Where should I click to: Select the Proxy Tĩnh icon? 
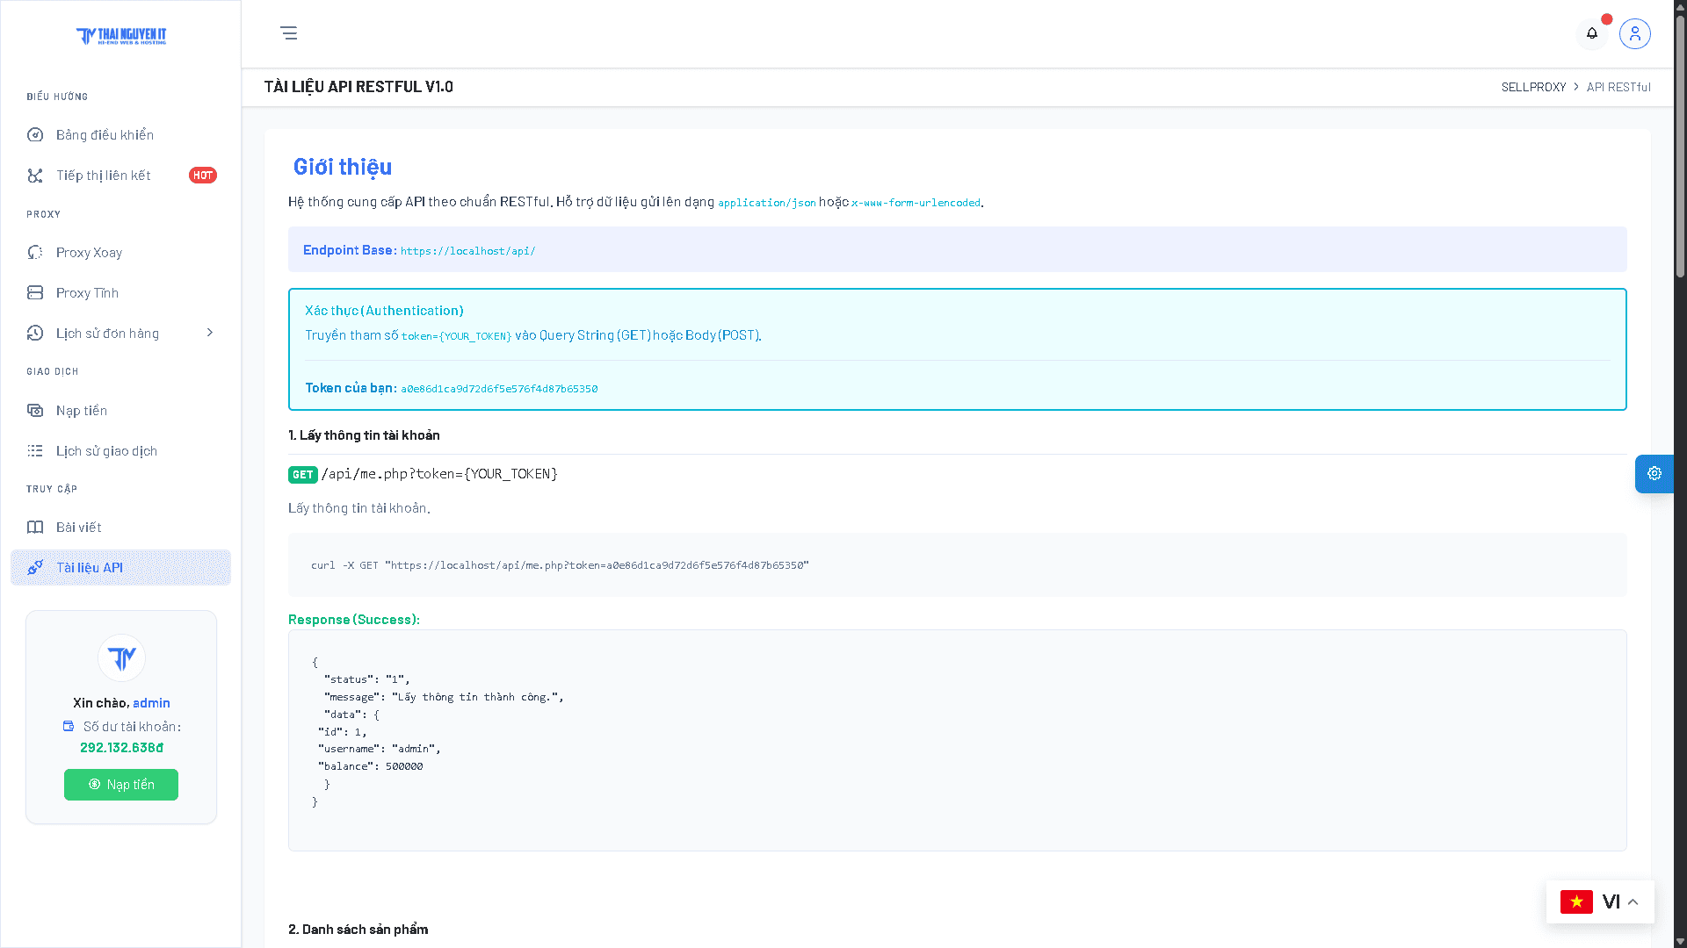pos(35,292)
